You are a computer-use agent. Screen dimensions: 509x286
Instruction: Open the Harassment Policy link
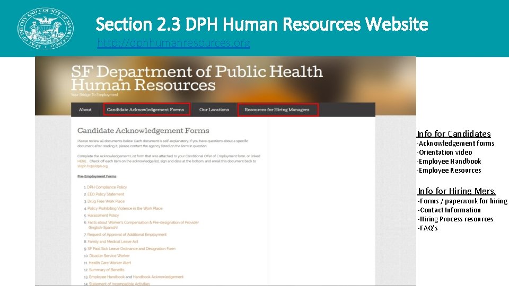coord(103,216)
